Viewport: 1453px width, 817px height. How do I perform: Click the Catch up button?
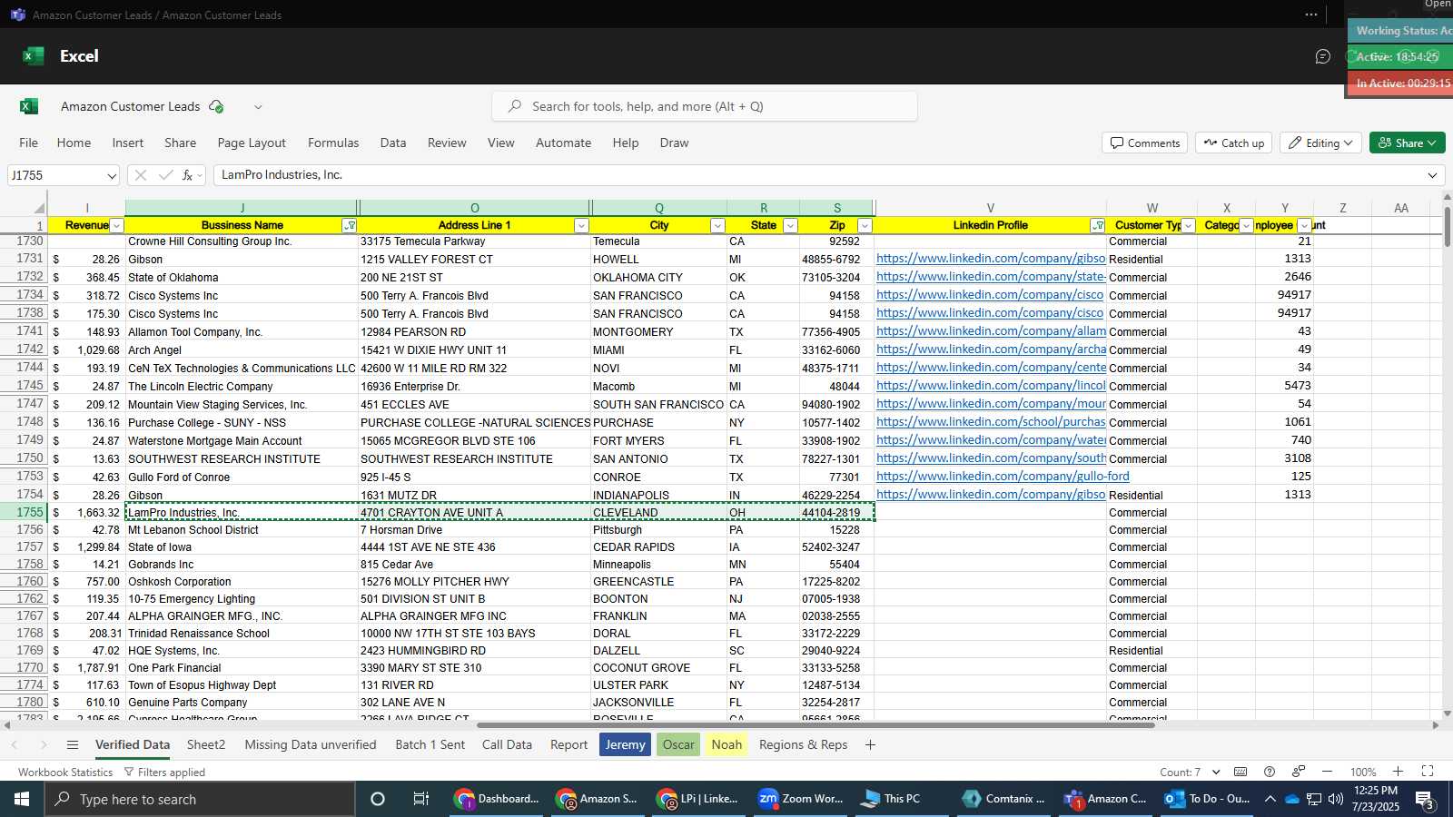coord(1233,143)
